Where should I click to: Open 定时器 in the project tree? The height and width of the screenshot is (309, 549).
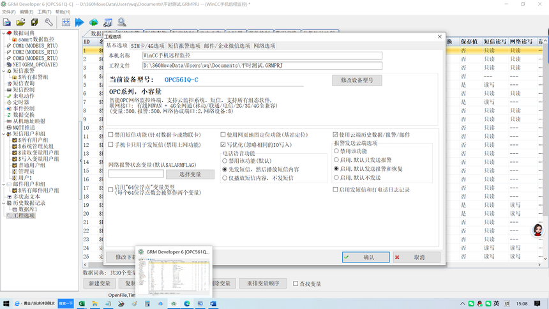21,102
